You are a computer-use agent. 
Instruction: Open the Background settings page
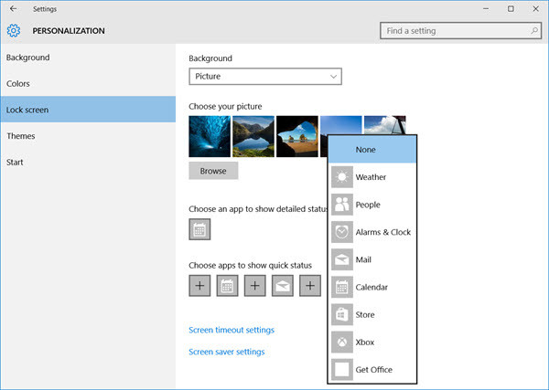click(88, 58)
